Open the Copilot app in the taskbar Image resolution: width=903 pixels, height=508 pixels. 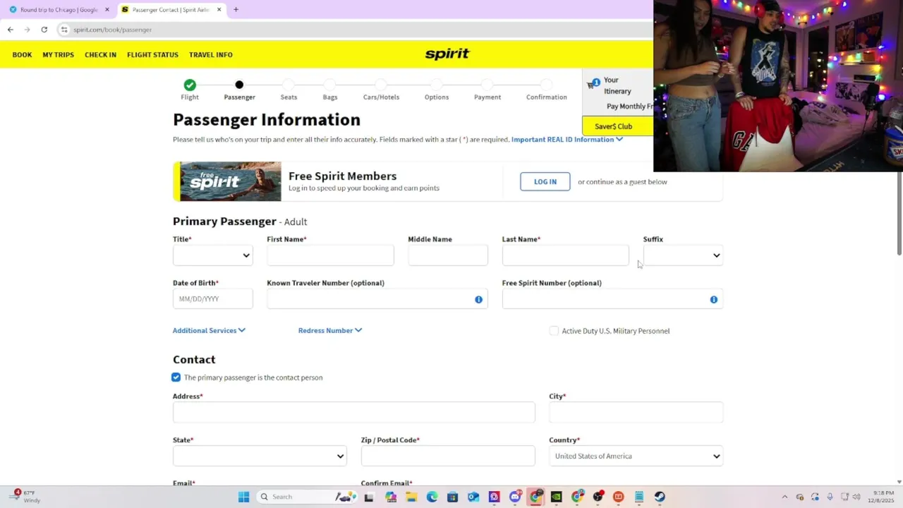pyautogui.click(x=391, y=497)
